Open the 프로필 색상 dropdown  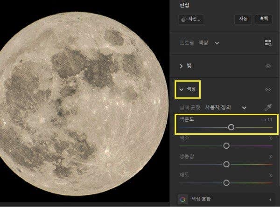click(217, 43)
